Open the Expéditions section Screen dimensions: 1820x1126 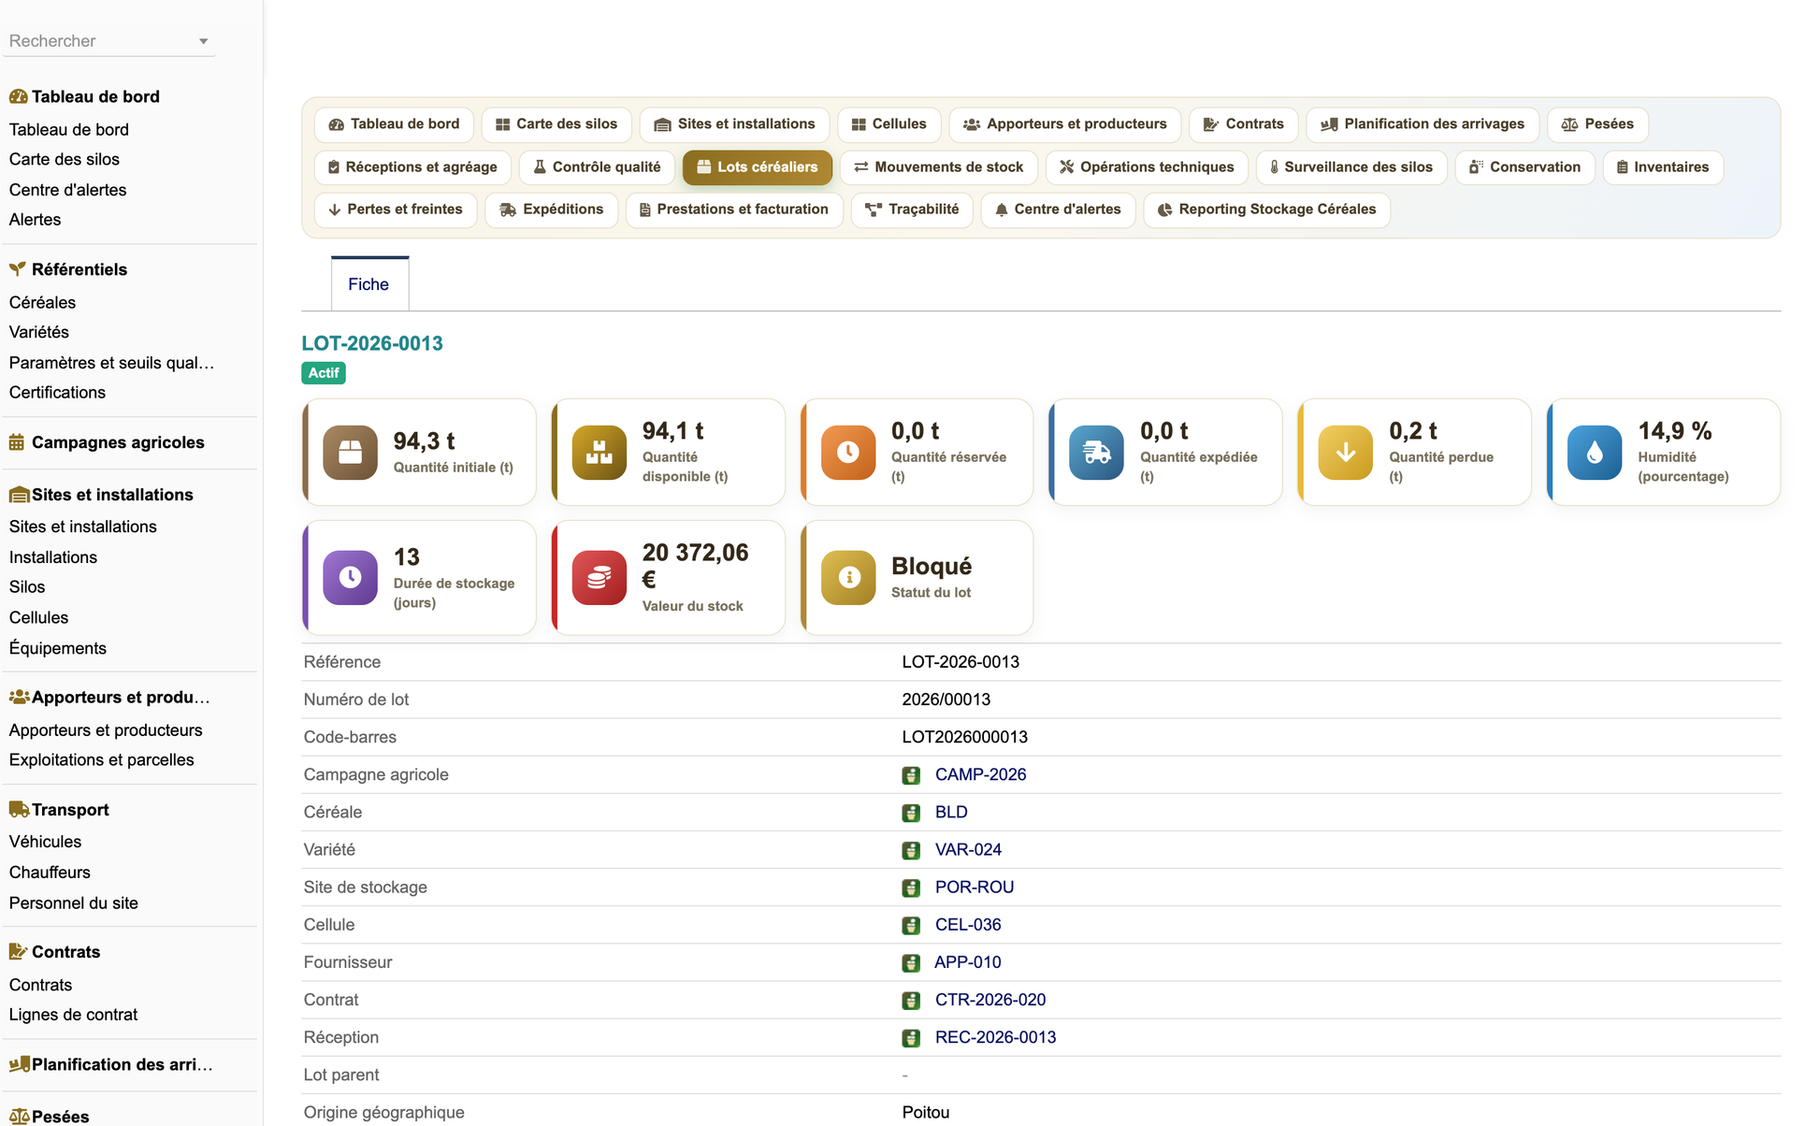pyautogui.click(x=551, y=209)
